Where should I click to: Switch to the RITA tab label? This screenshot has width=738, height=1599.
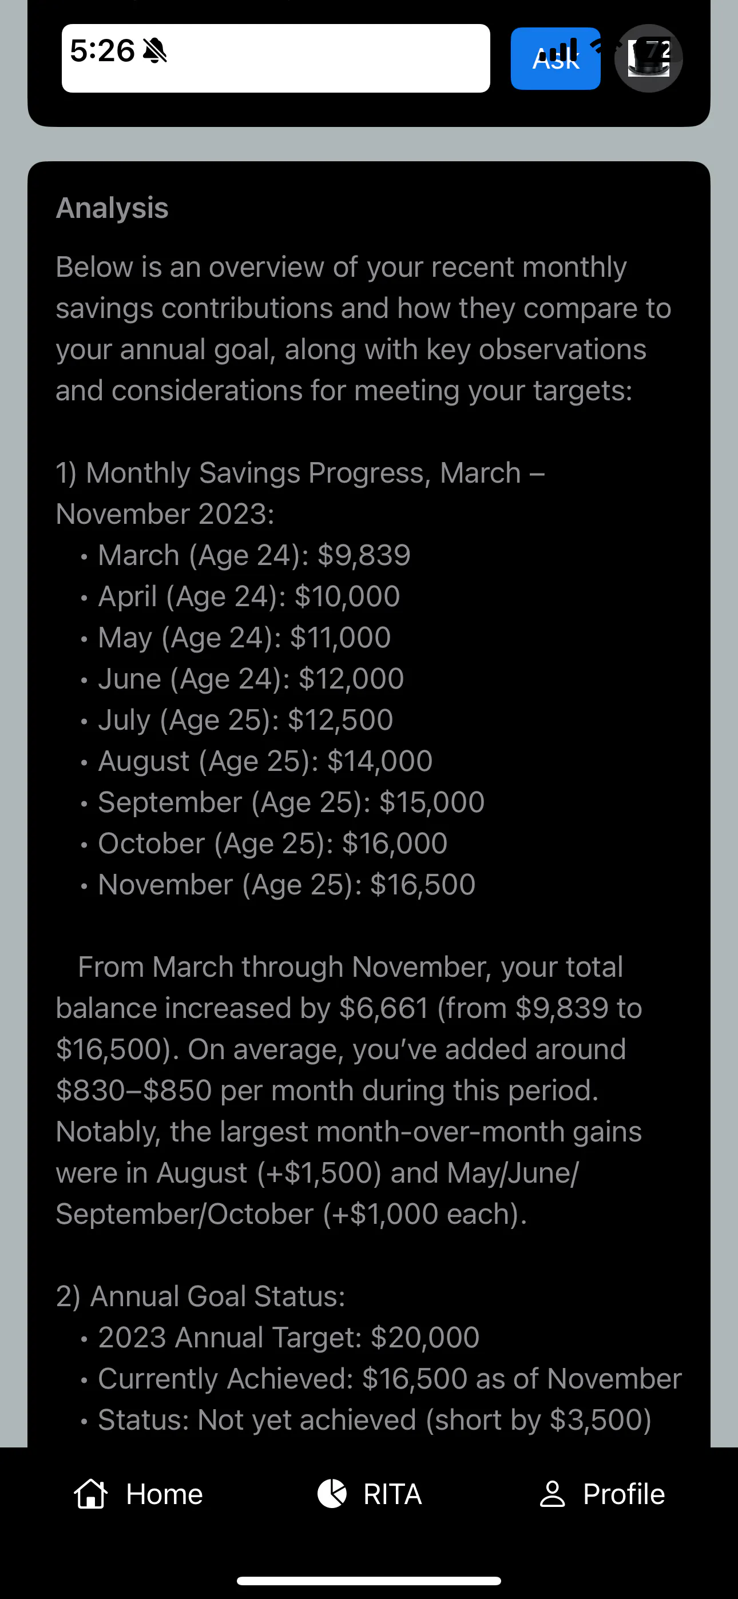[392, 1494]
